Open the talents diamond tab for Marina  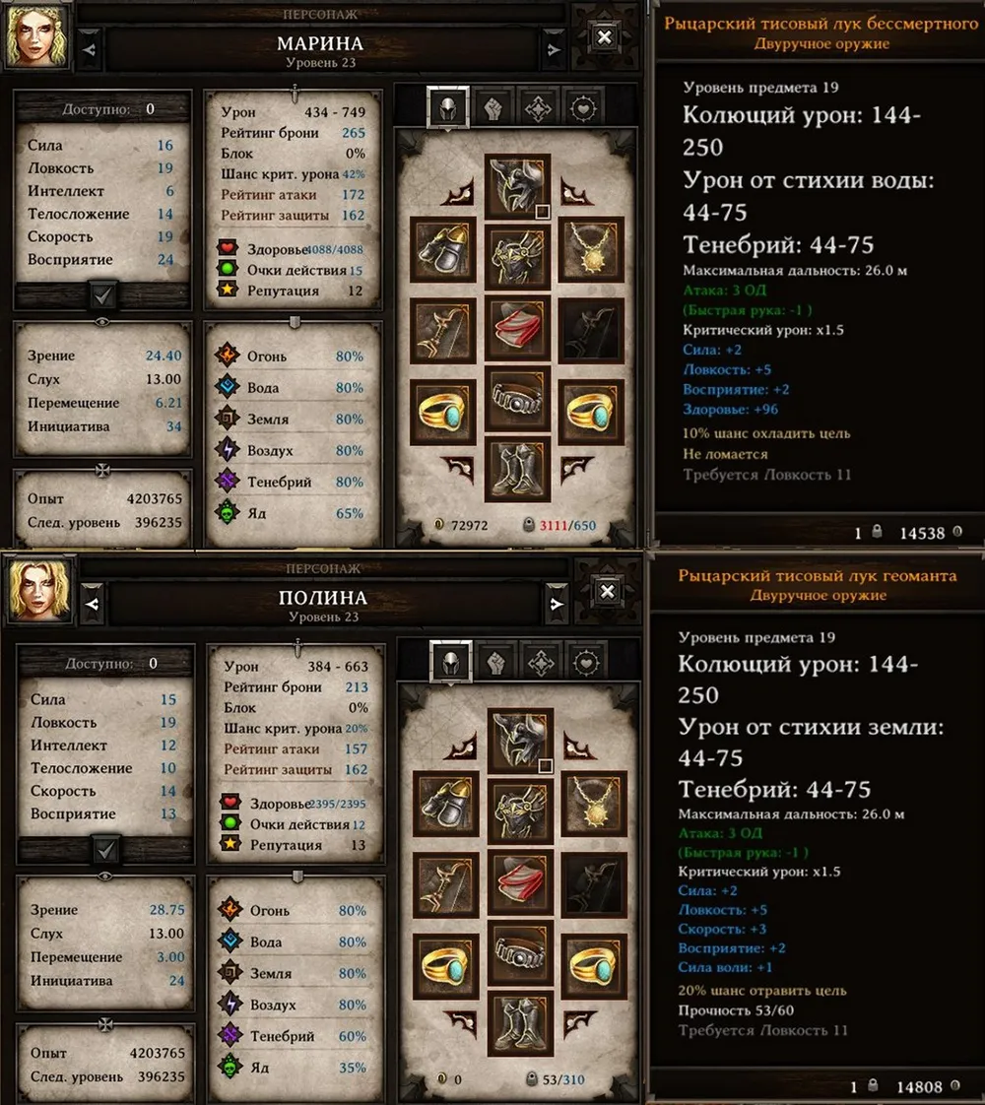[538, 107]
